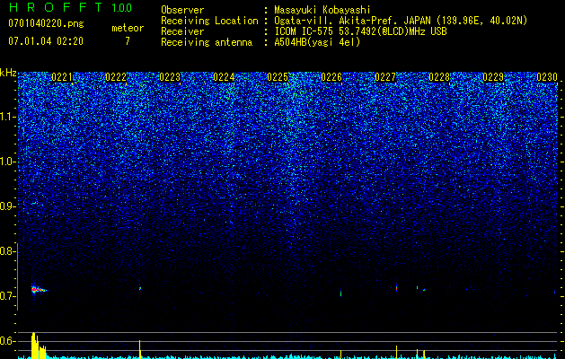Click the observer name Masayuki Kobayashi
Viewport: 565px width, 359px height.
coord(322,10)
